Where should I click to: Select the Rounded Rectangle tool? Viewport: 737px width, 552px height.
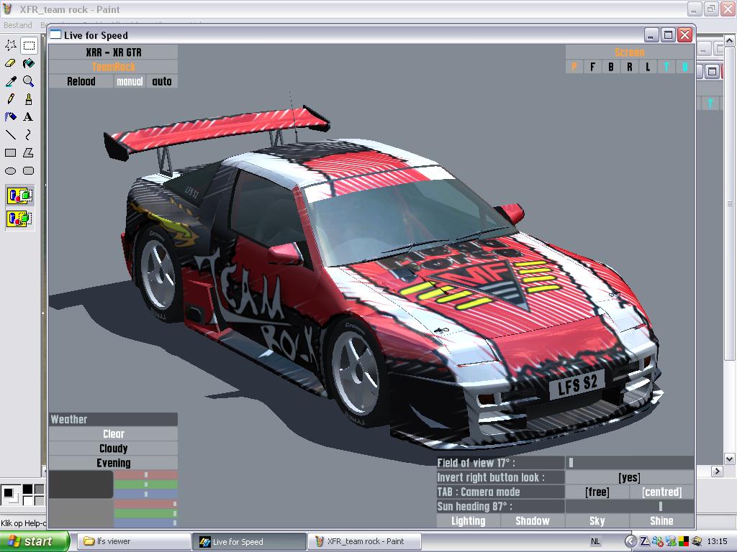click(x=29, y=171)
